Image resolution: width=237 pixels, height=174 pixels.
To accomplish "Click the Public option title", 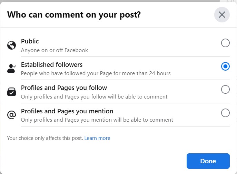I will [x=30, y=41].
